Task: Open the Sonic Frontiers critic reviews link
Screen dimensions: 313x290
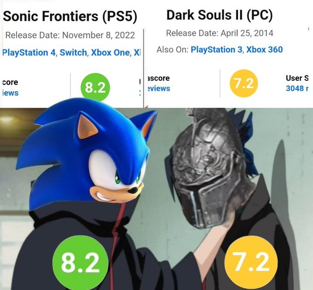Action: point(11,93)
